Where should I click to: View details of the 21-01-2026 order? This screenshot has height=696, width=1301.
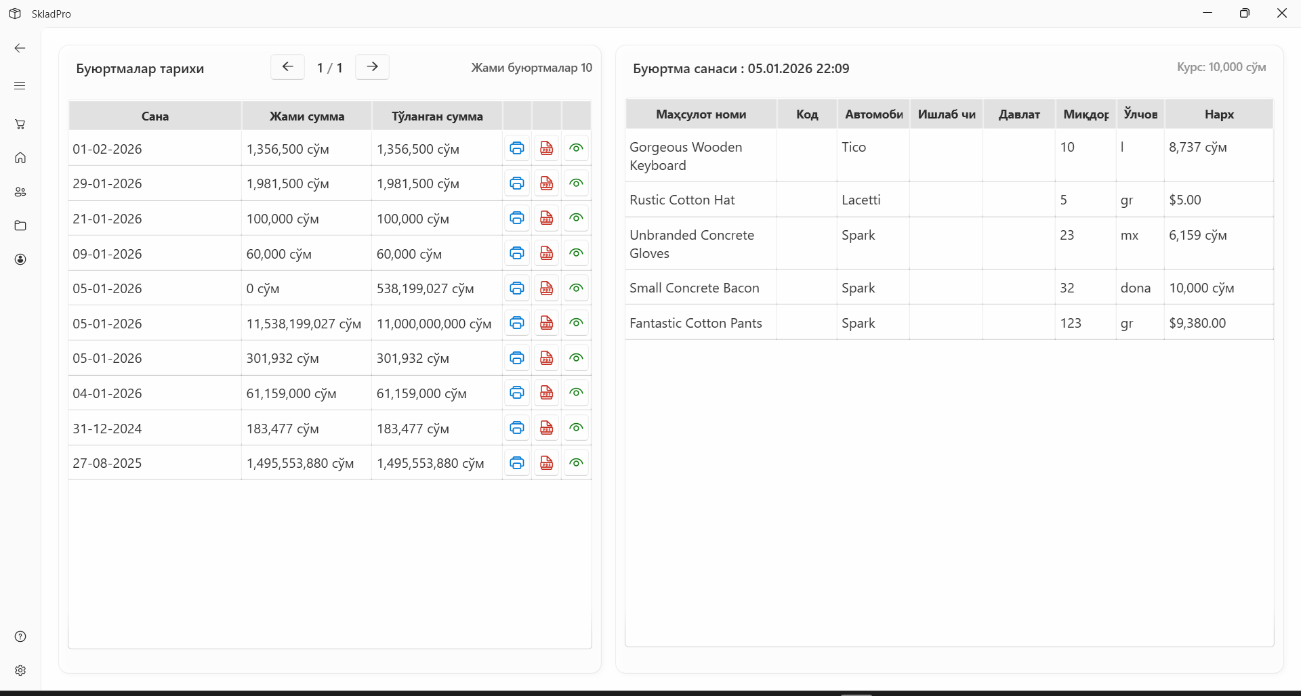(x=576, y=218)
